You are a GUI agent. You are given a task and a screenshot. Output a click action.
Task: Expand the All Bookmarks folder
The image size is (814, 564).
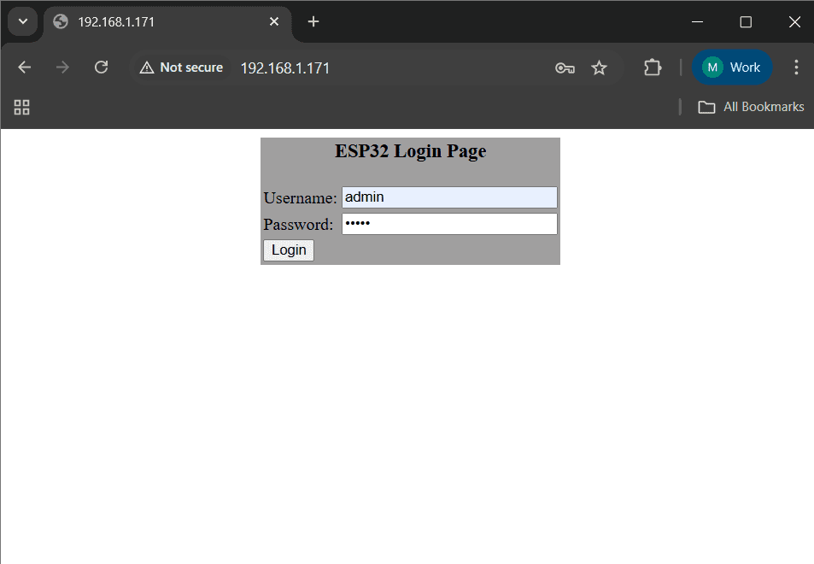751,107
